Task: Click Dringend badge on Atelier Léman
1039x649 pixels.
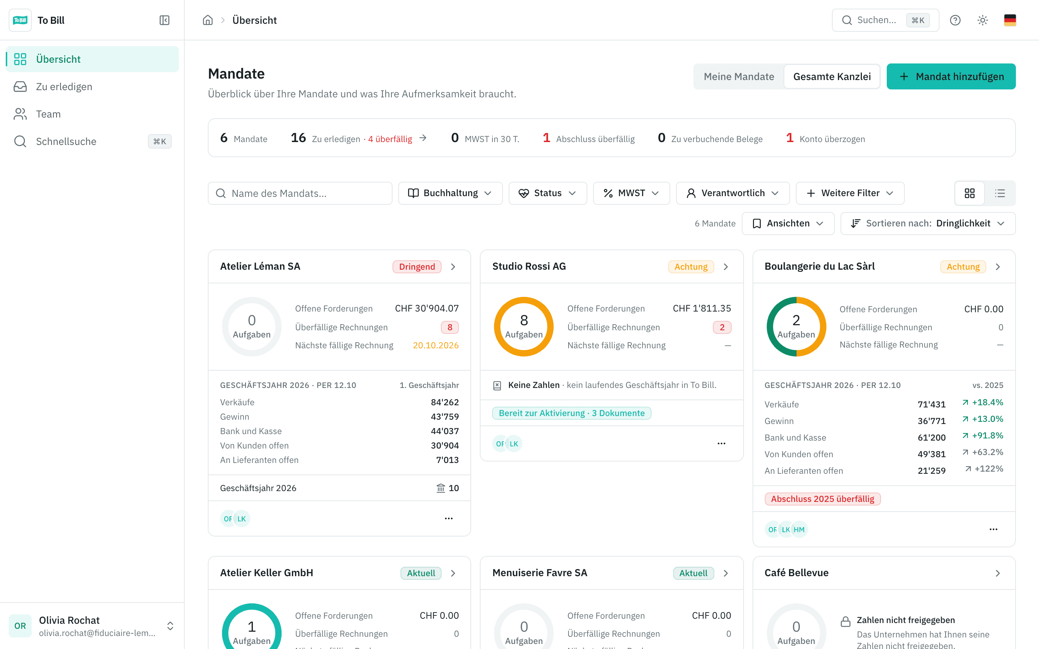Action: click(x=416, y=266)
